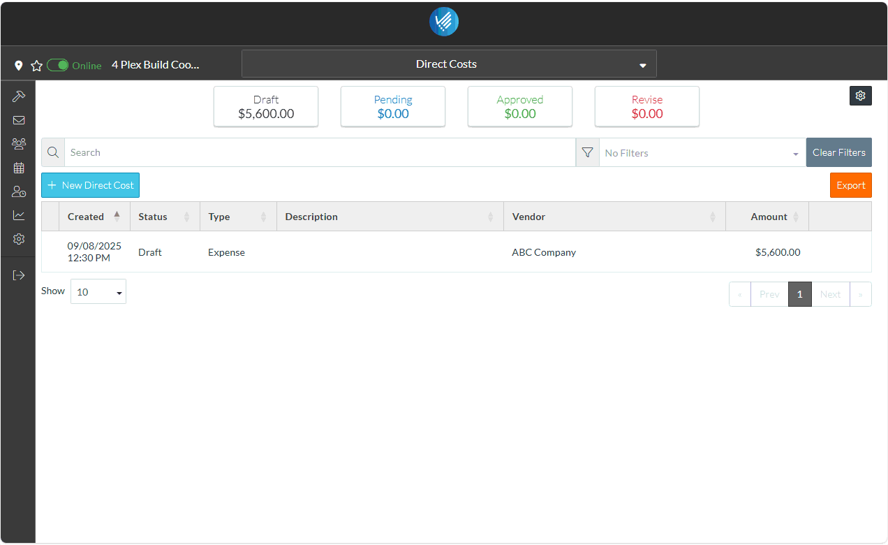Click the logout arrow sidebar icon
This screenshot has width=888, height=545.
click(x=19, y=275)
